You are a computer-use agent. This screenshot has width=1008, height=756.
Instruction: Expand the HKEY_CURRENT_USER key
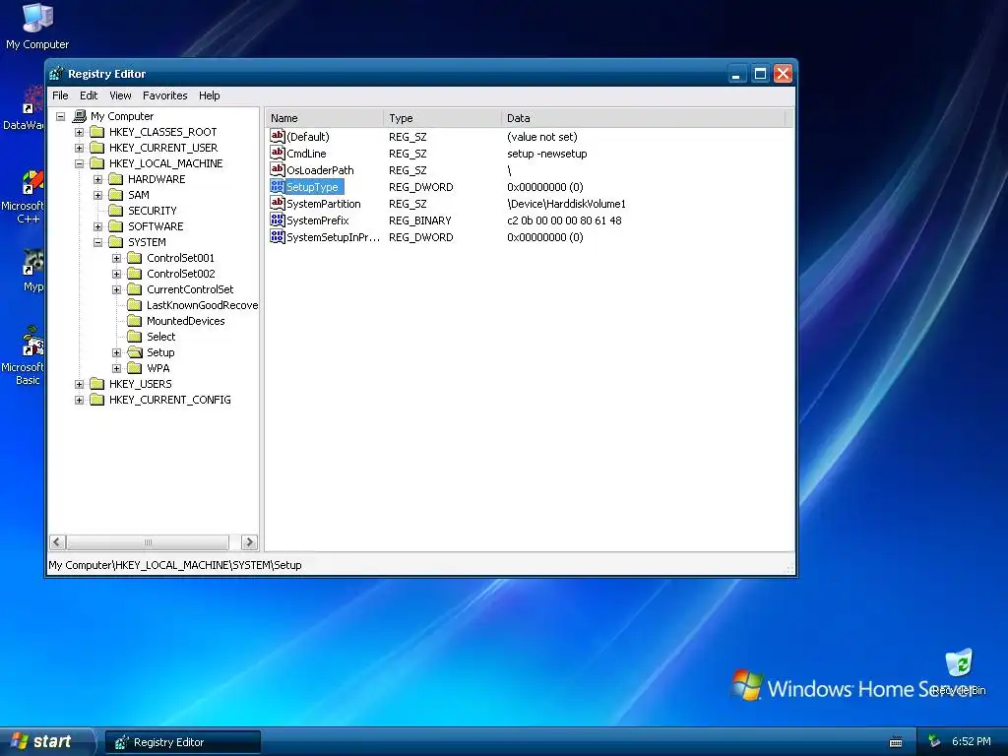tap(79, 148)
